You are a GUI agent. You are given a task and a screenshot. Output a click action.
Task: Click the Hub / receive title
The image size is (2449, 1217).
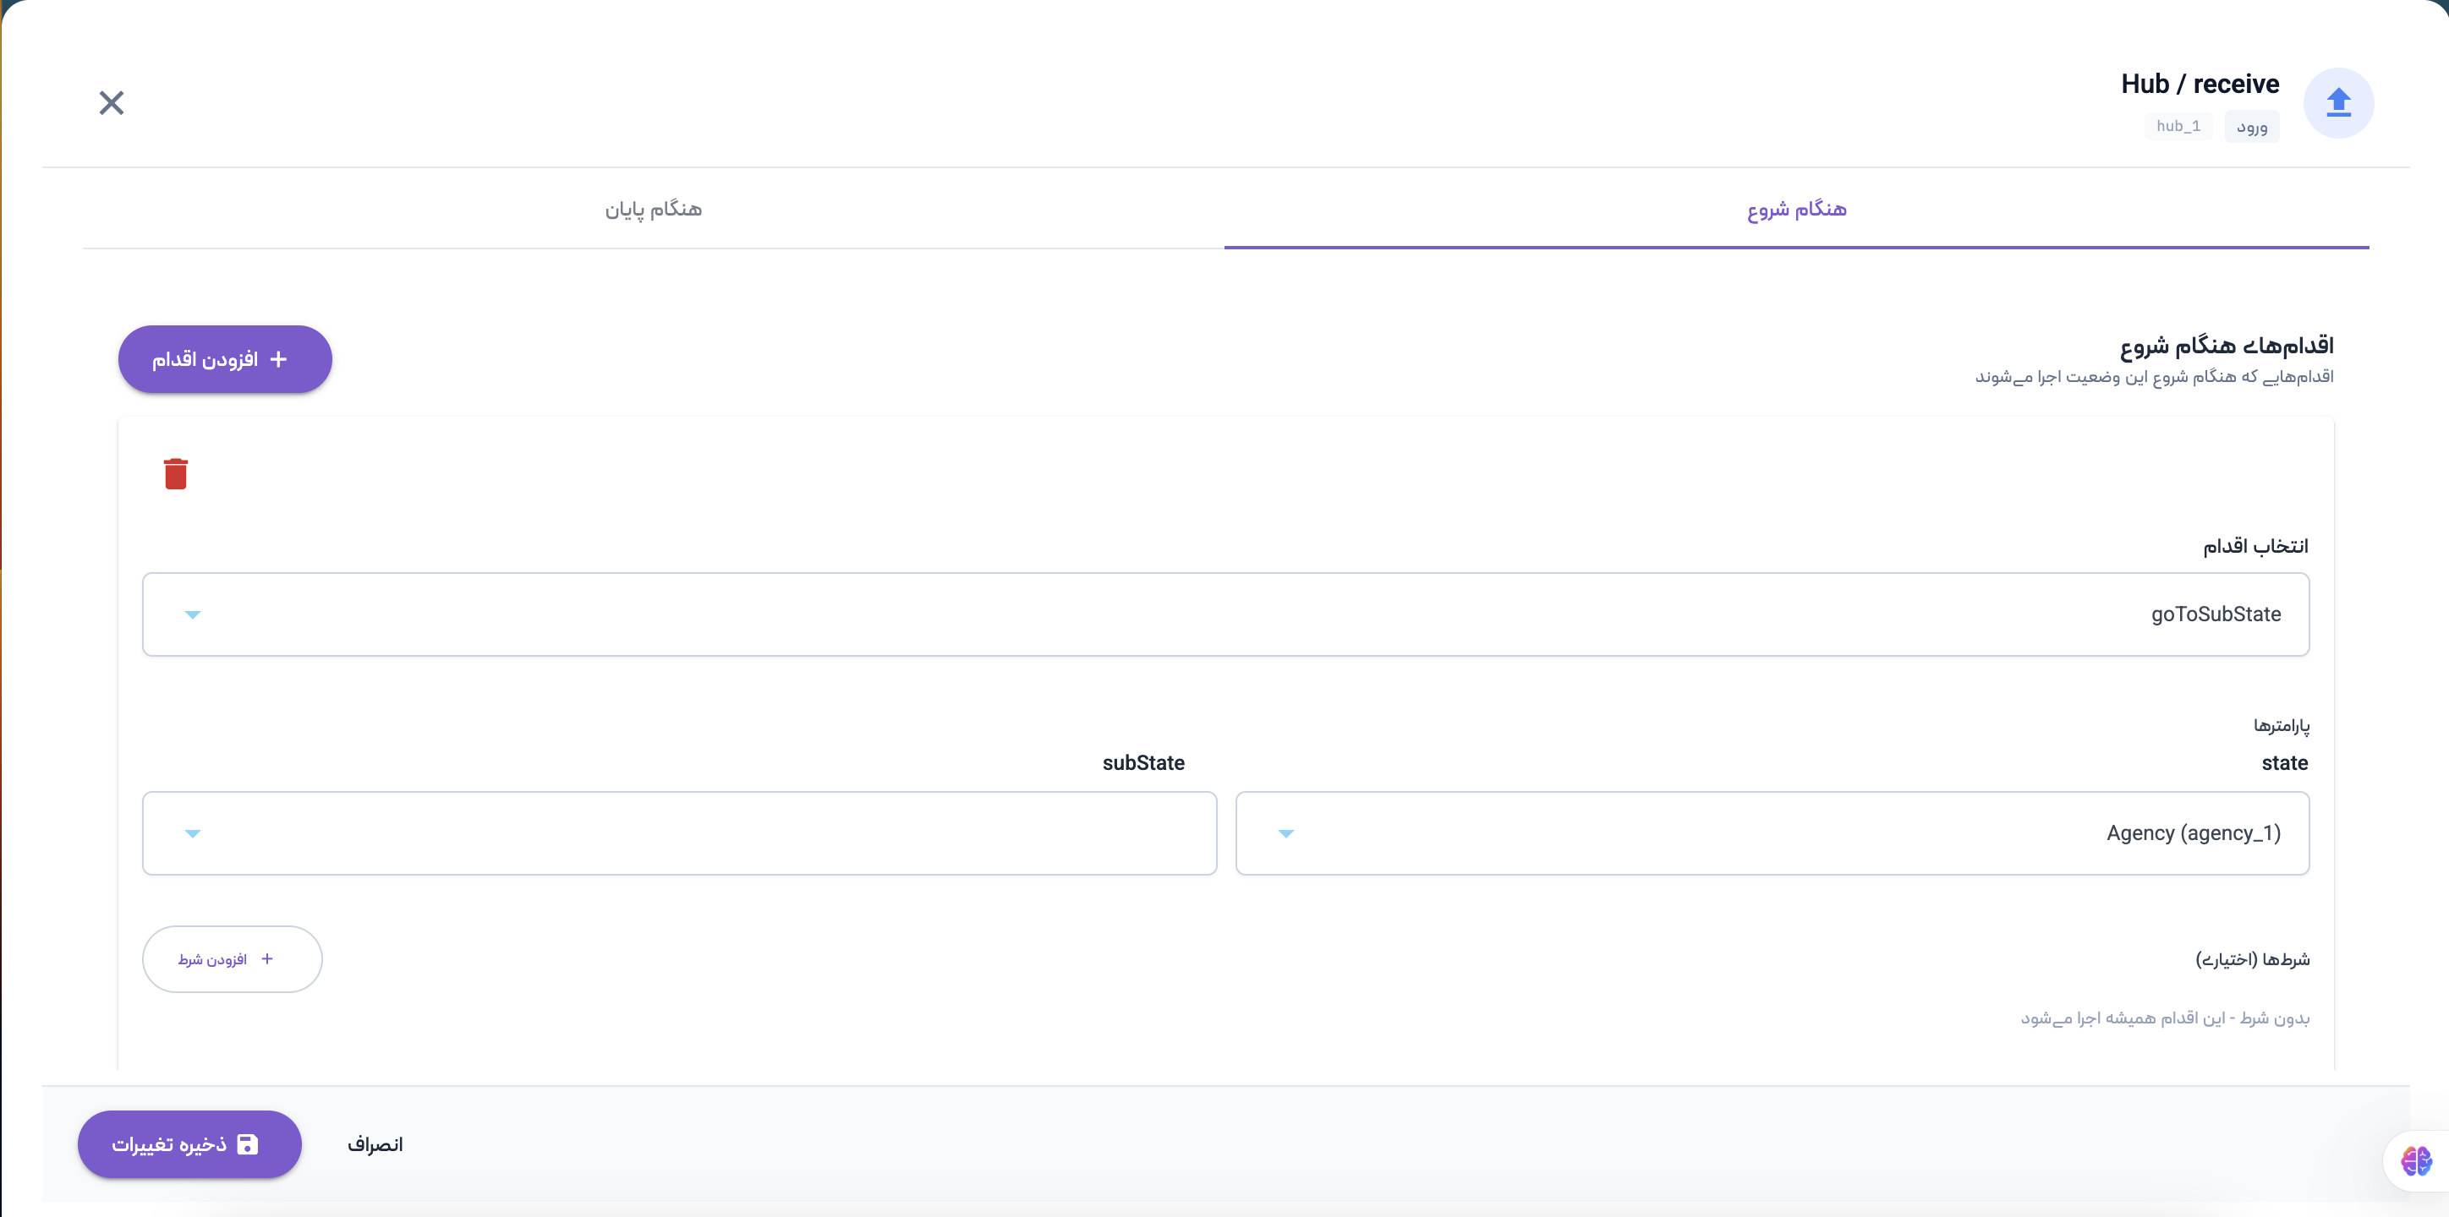2199,84
